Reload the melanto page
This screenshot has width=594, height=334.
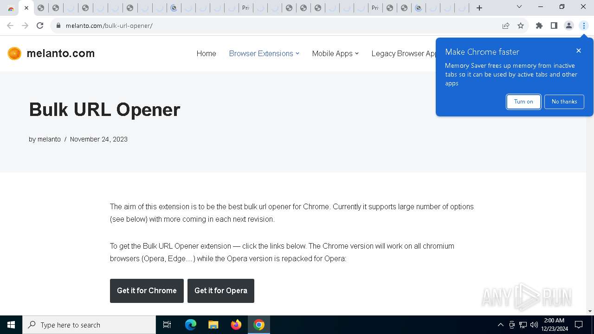[40, 26]
